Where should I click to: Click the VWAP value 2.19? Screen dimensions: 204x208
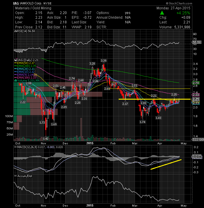[x=88, y=27]
